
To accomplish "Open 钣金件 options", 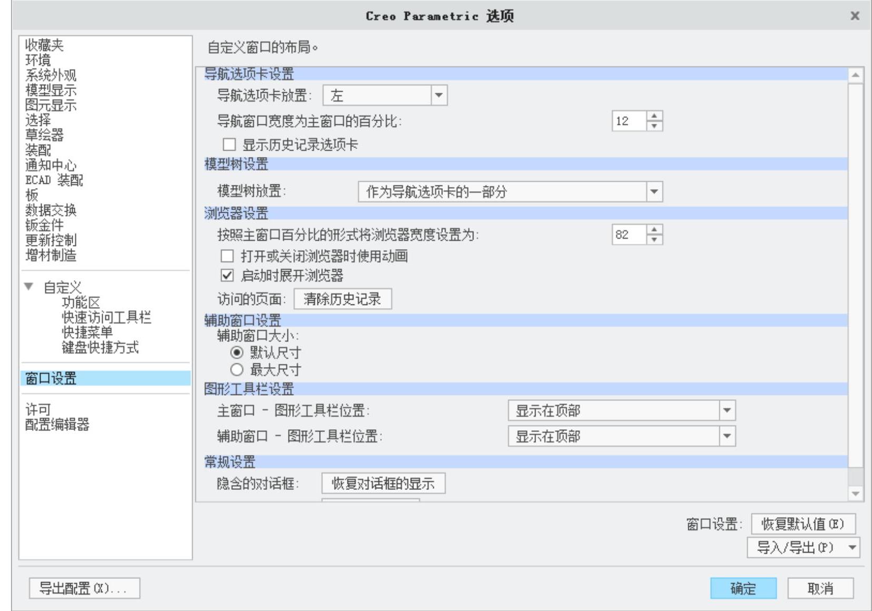I will click(x=44, y=225).
